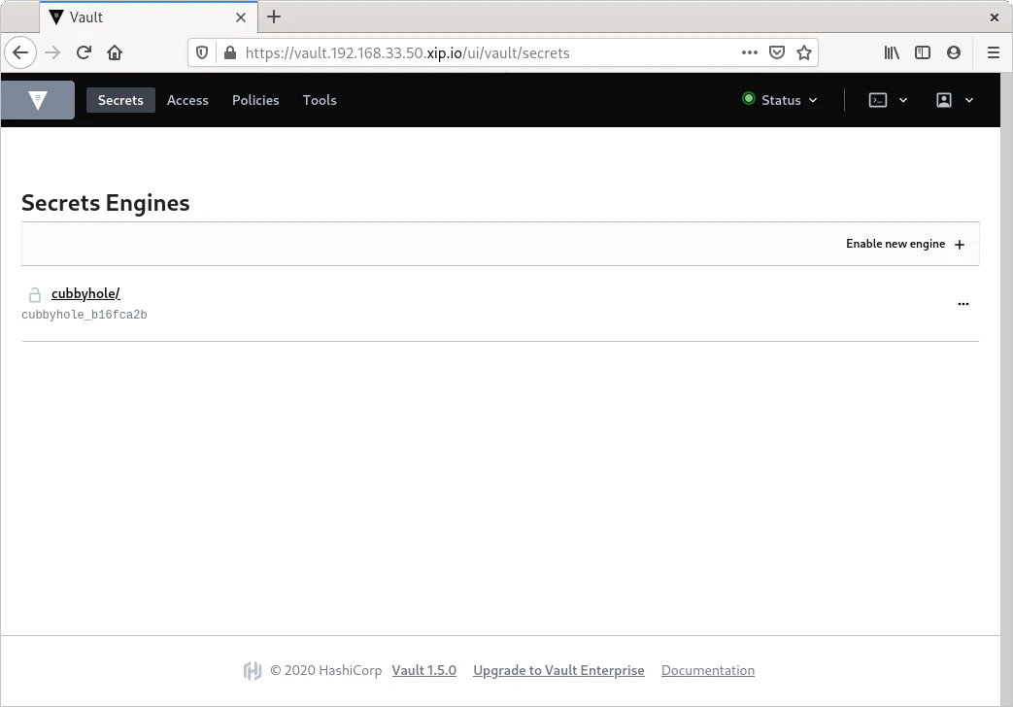Open the Firefox library icon
Screen dimensions: 1013x707
click(892, 53)
